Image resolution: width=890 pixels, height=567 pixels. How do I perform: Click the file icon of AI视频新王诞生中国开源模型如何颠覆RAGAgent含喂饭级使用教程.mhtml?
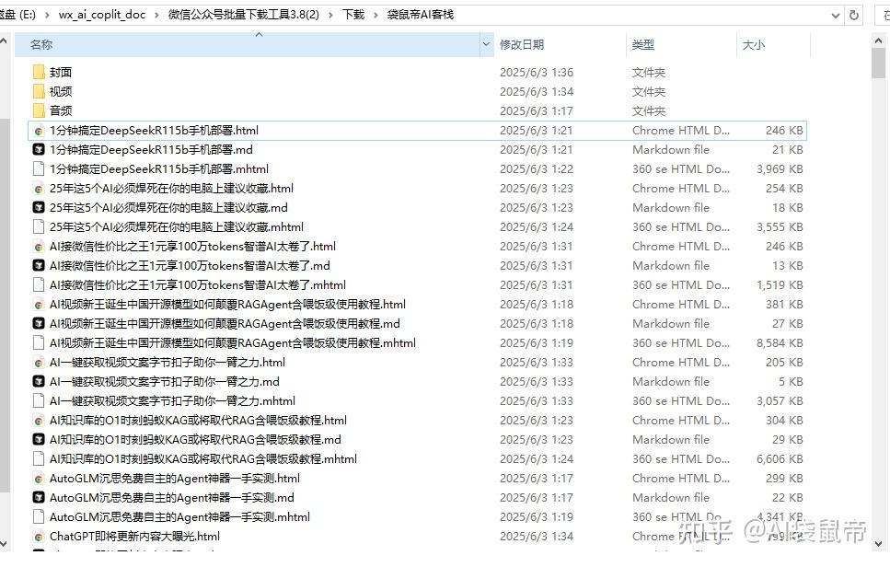click(x=39, y=342)
